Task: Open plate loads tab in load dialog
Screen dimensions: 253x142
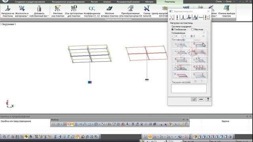Action: 189,17
